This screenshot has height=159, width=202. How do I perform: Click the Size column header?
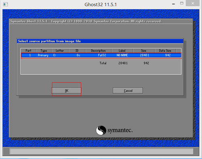click(x=144, y=51)
